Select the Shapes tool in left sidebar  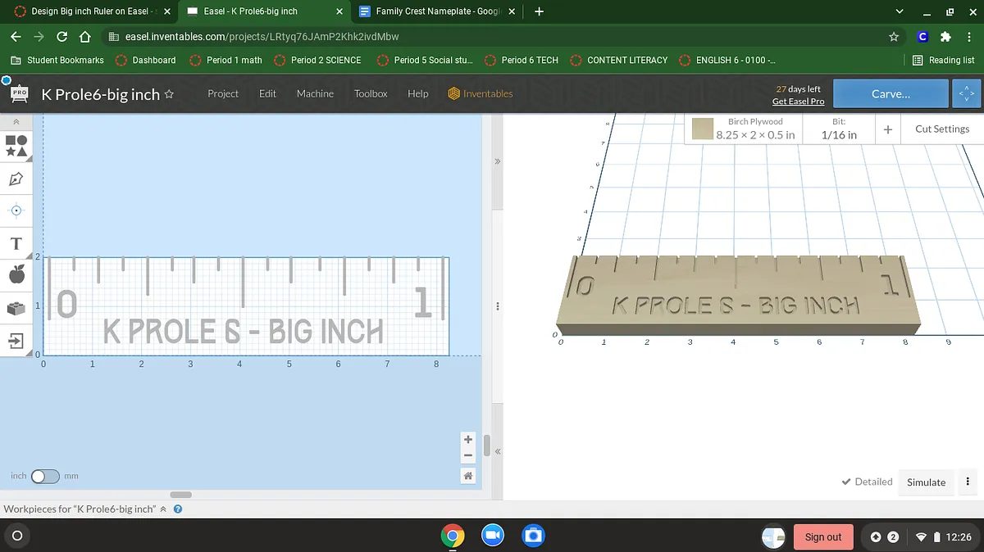(16, 146)
